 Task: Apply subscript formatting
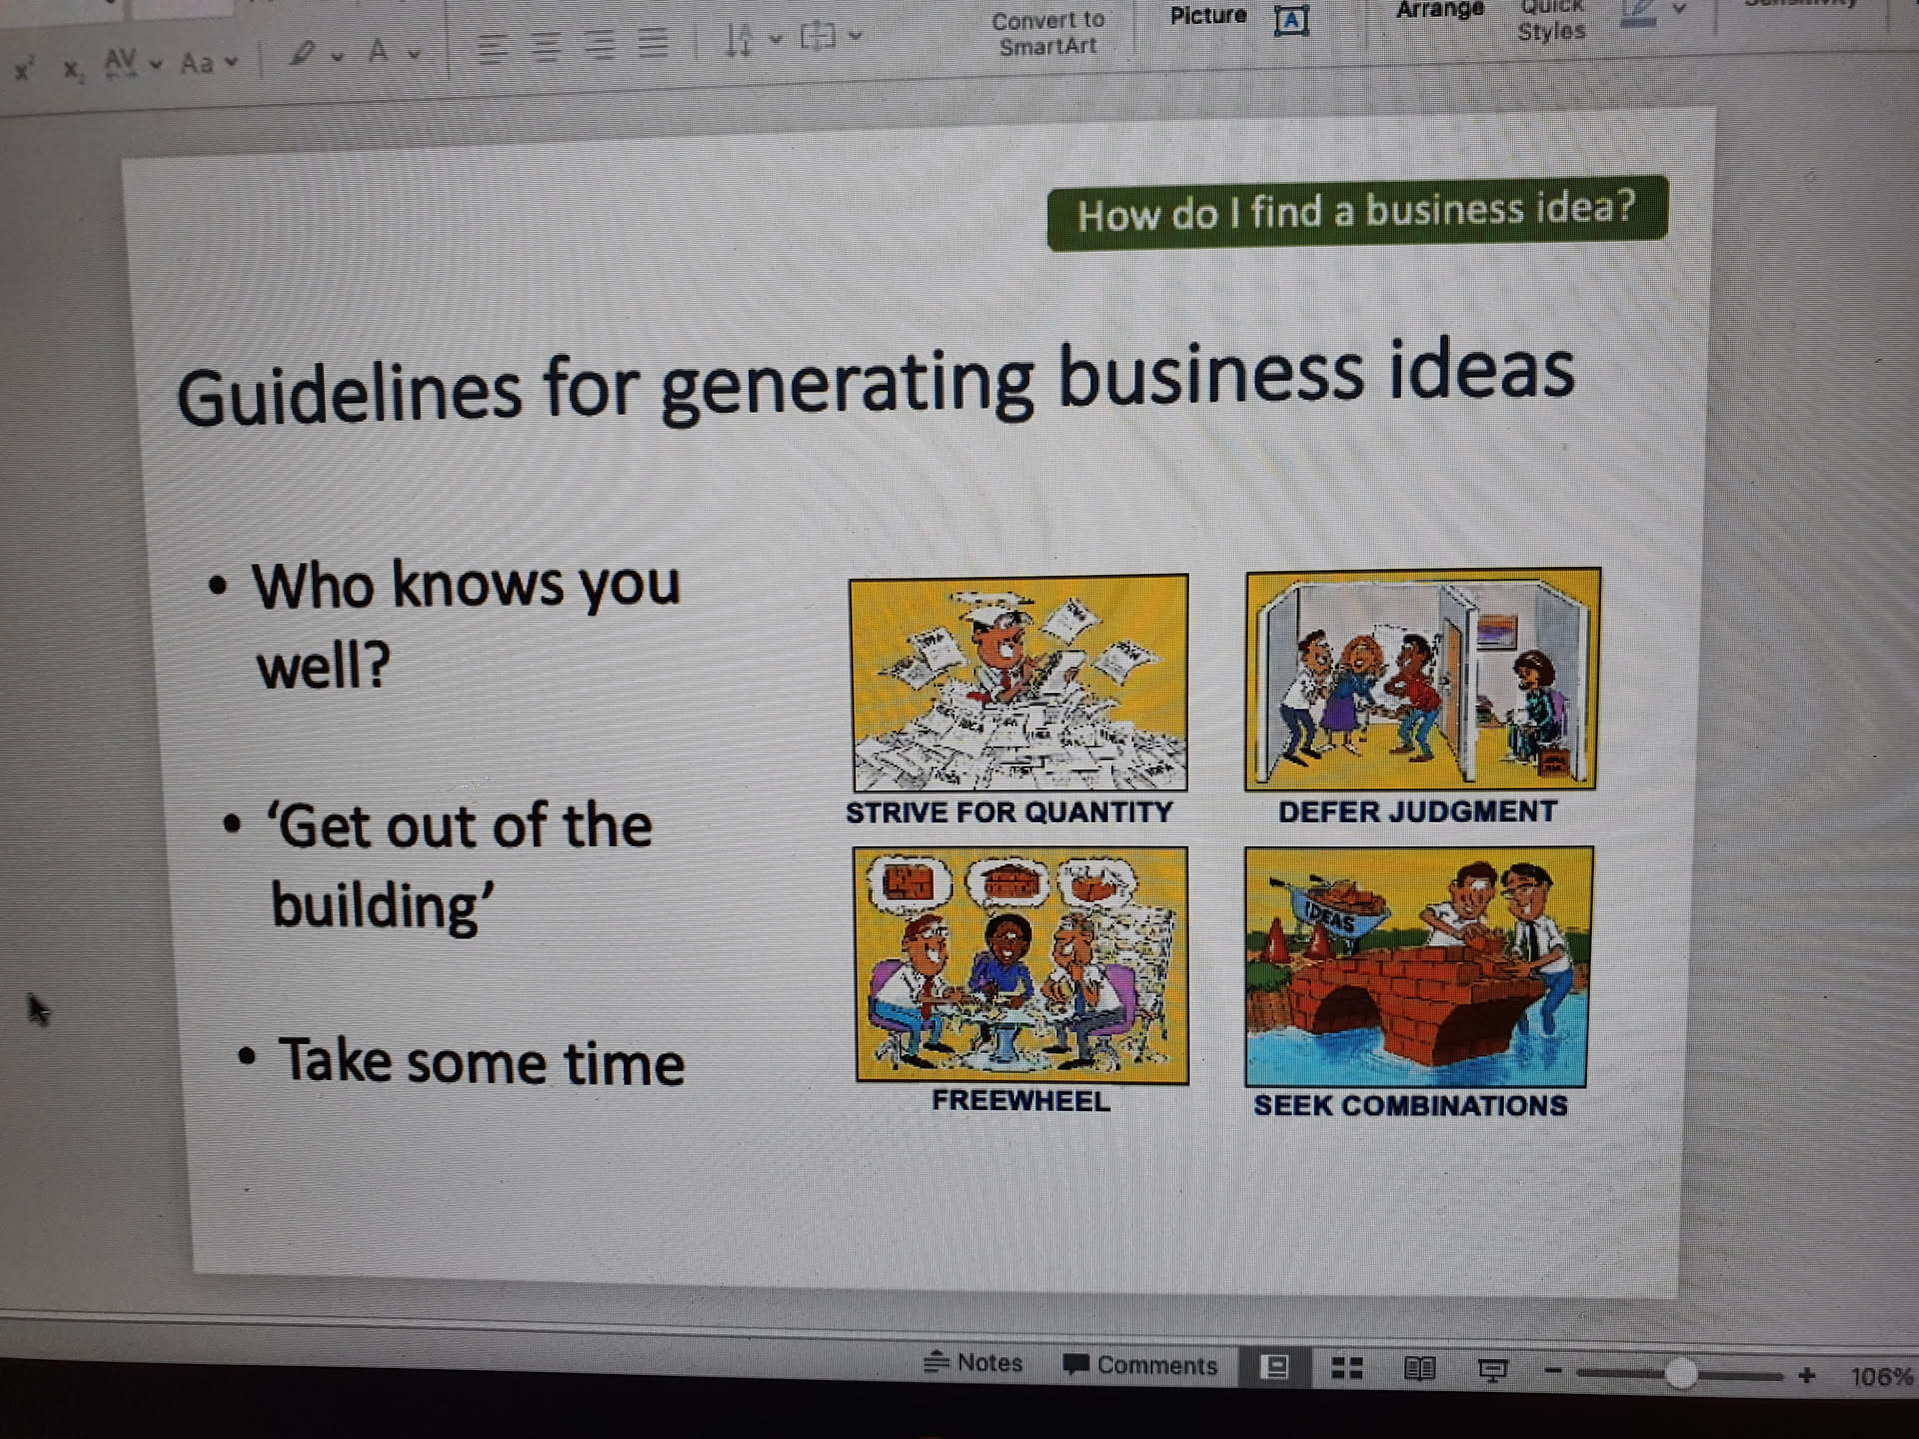[x=72, y=69]
